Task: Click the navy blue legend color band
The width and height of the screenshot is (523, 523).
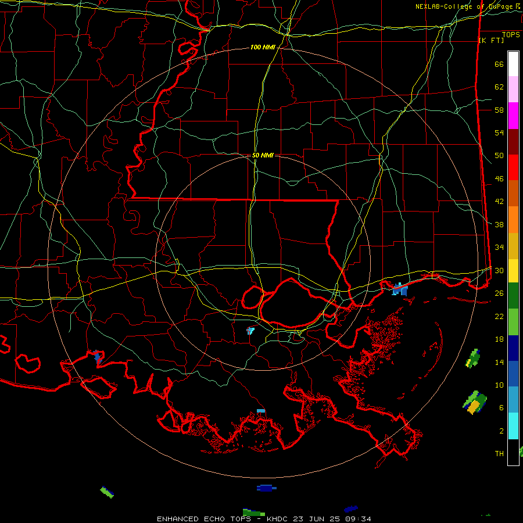Action: tap(513, 348)
